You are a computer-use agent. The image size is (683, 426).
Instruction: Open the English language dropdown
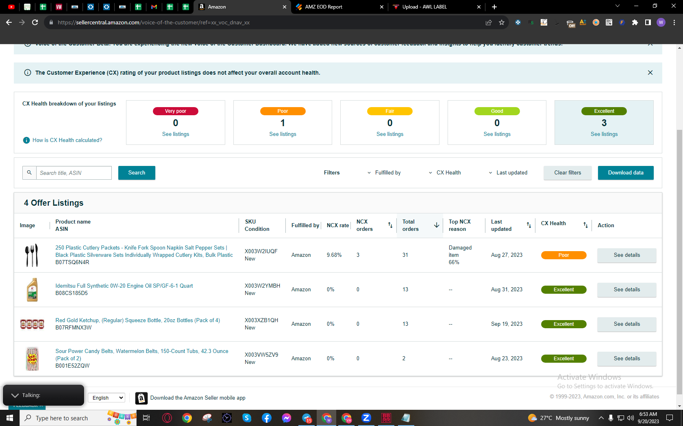click(107, 398)
